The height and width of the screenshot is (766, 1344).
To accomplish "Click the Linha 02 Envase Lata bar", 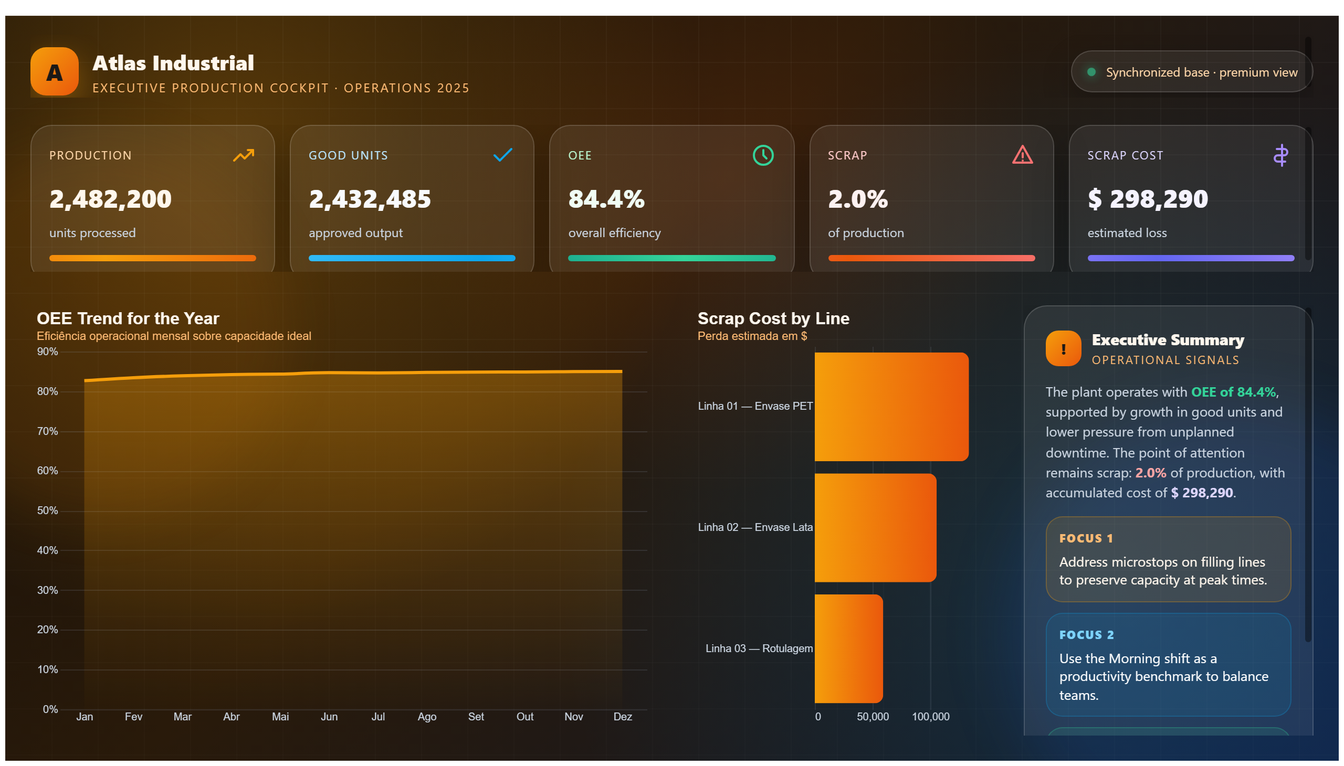I will (x=875, y=528).
